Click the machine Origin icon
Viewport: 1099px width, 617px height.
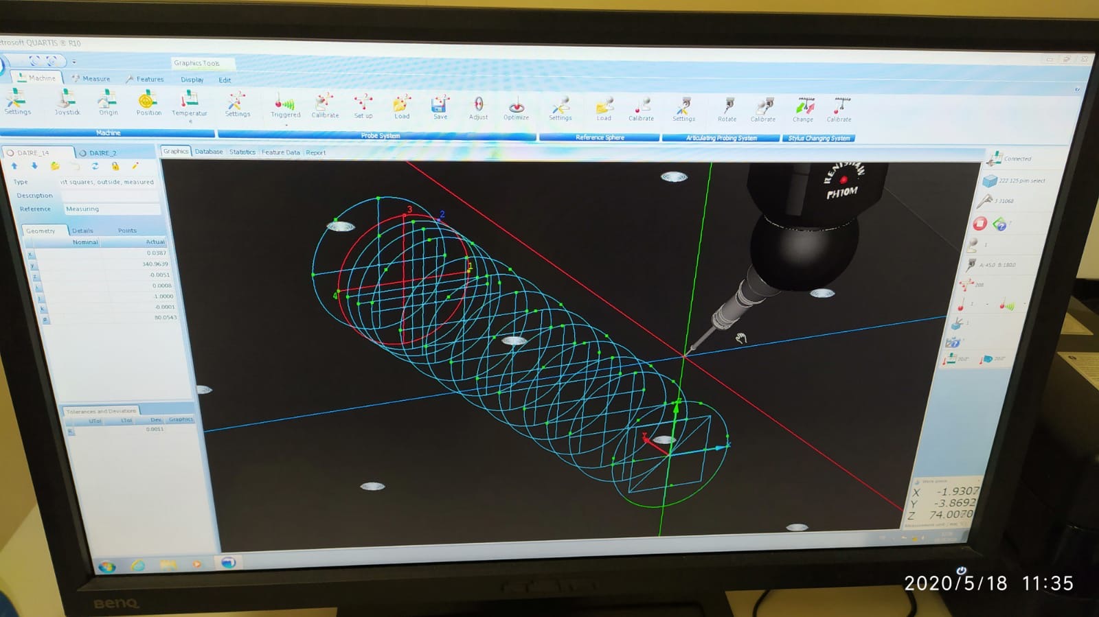click(x=107, y=103)
